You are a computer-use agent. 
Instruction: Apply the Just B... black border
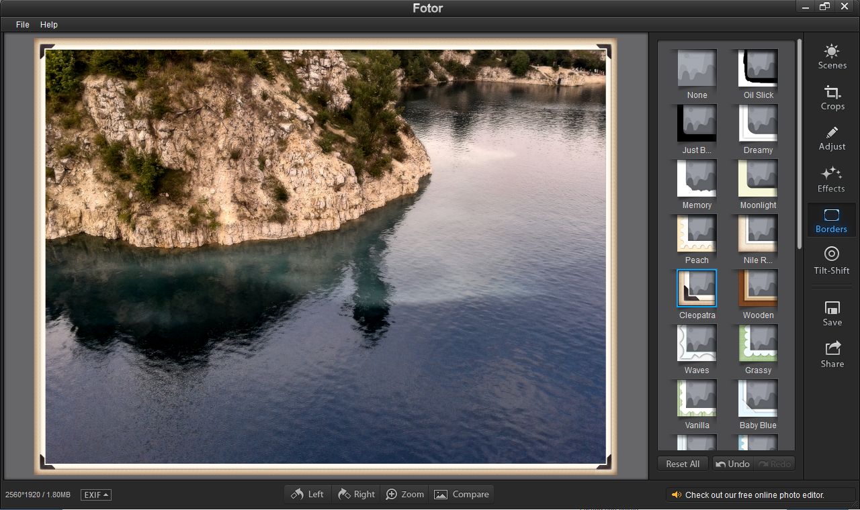pos(697,123)
